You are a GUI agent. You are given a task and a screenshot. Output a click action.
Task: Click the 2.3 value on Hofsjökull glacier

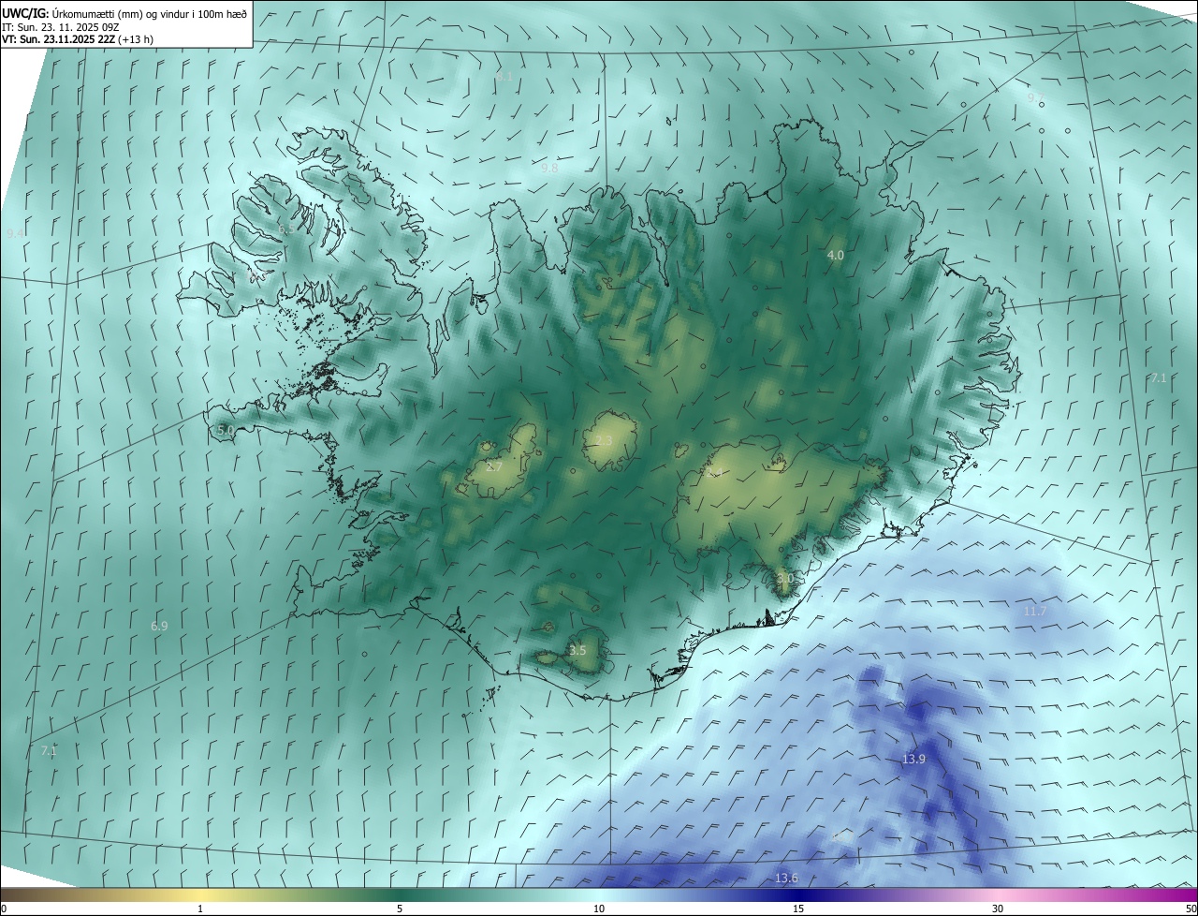(x=604, y=441)
